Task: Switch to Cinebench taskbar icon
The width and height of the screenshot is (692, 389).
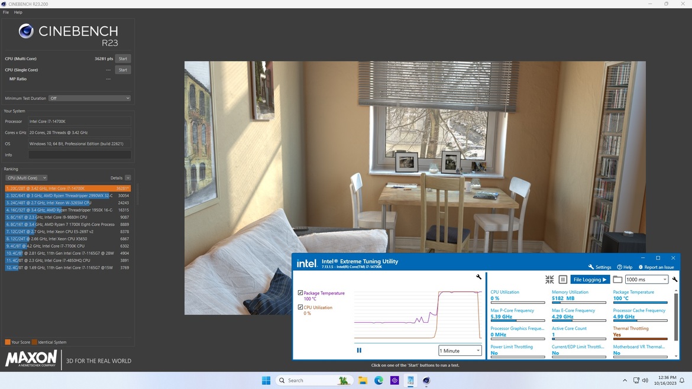Action: pyautogui.click(x=426, y=380)
